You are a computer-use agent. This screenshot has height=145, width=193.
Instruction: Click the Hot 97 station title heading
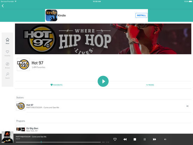(x=37, y=63)
